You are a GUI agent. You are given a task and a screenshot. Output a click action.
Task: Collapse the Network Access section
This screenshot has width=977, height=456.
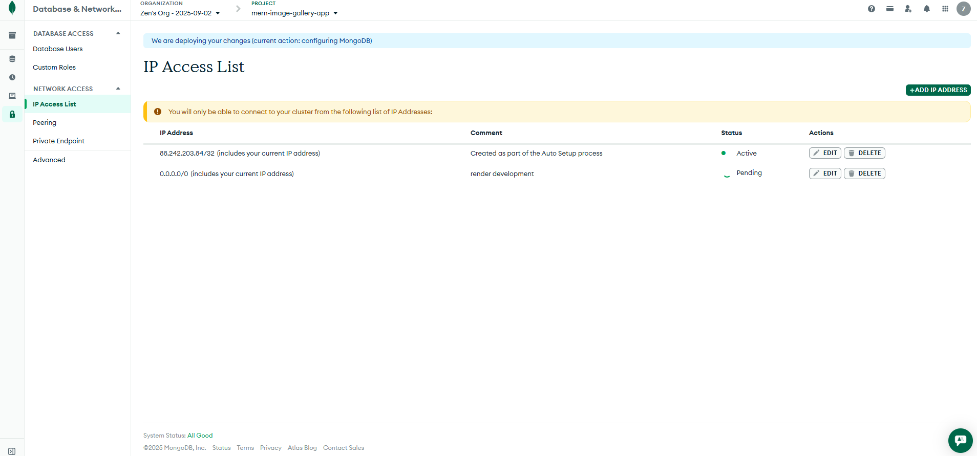pyautogui.click(x=118, y=89)
